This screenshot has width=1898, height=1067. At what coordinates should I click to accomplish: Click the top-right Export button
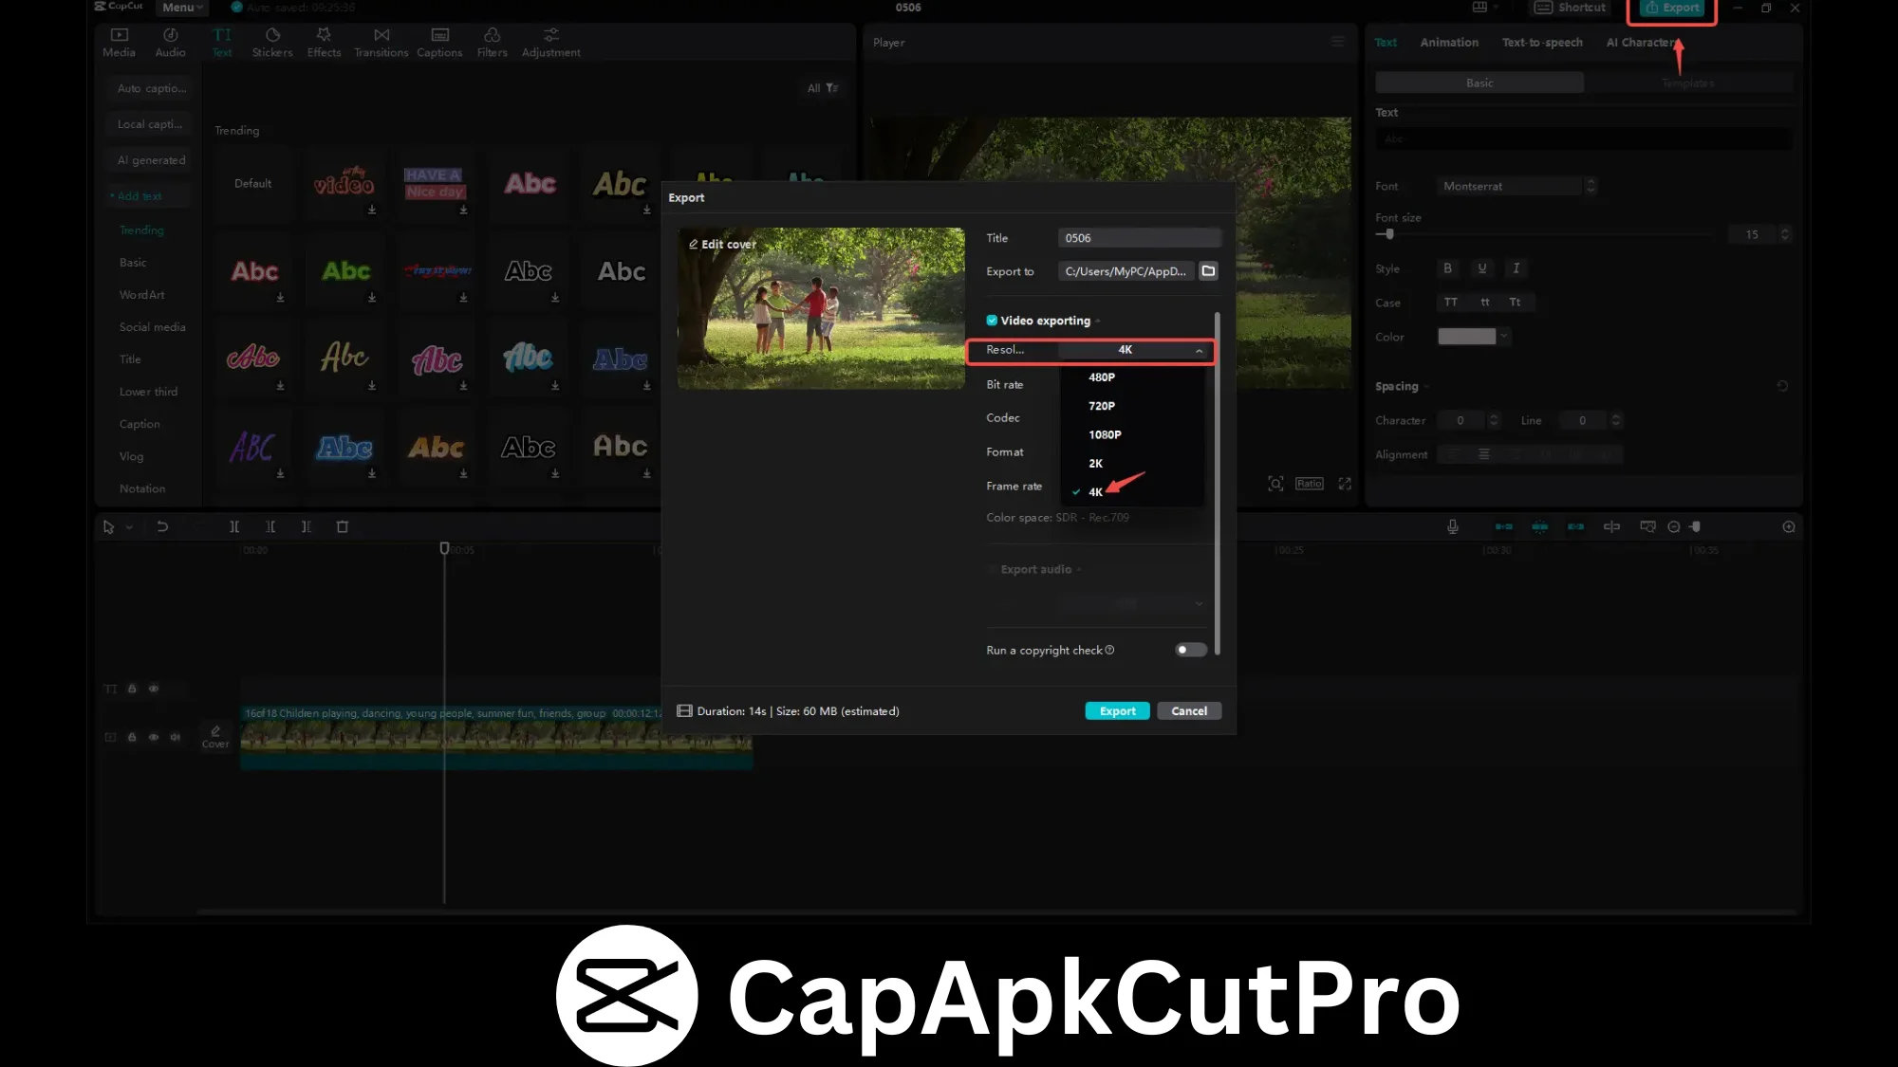pyautogui.click(x=1672, y=9)
